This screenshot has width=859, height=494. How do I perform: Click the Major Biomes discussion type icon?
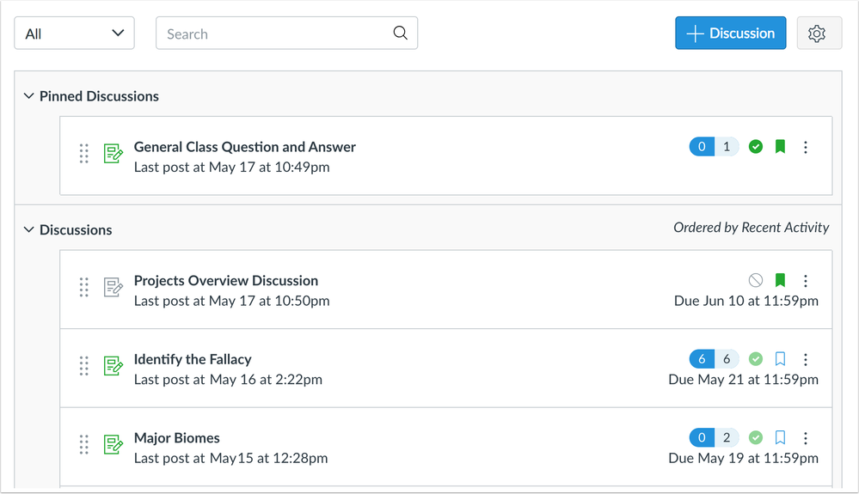[x=114, y=444]
